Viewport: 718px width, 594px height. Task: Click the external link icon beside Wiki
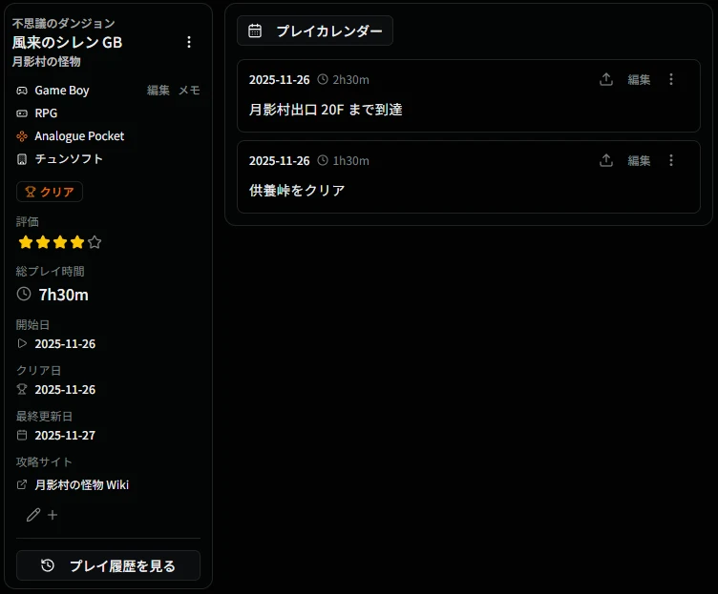click(22, 484)
